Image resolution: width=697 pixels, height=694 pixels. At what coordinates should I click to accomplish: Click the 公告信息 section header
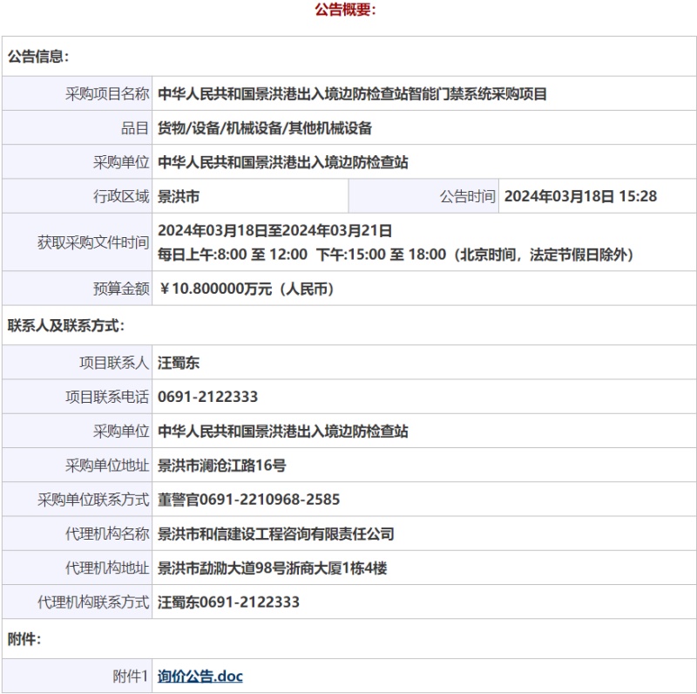[x=38, y=57]
